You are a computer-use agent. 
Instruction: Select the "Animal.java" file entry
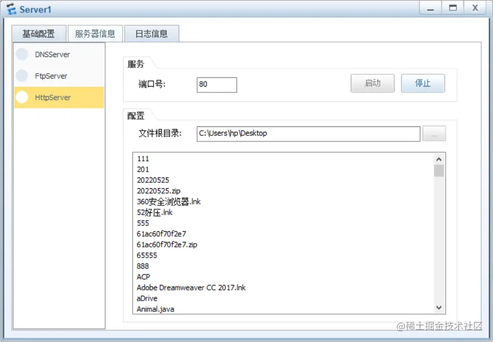point(156,309)
